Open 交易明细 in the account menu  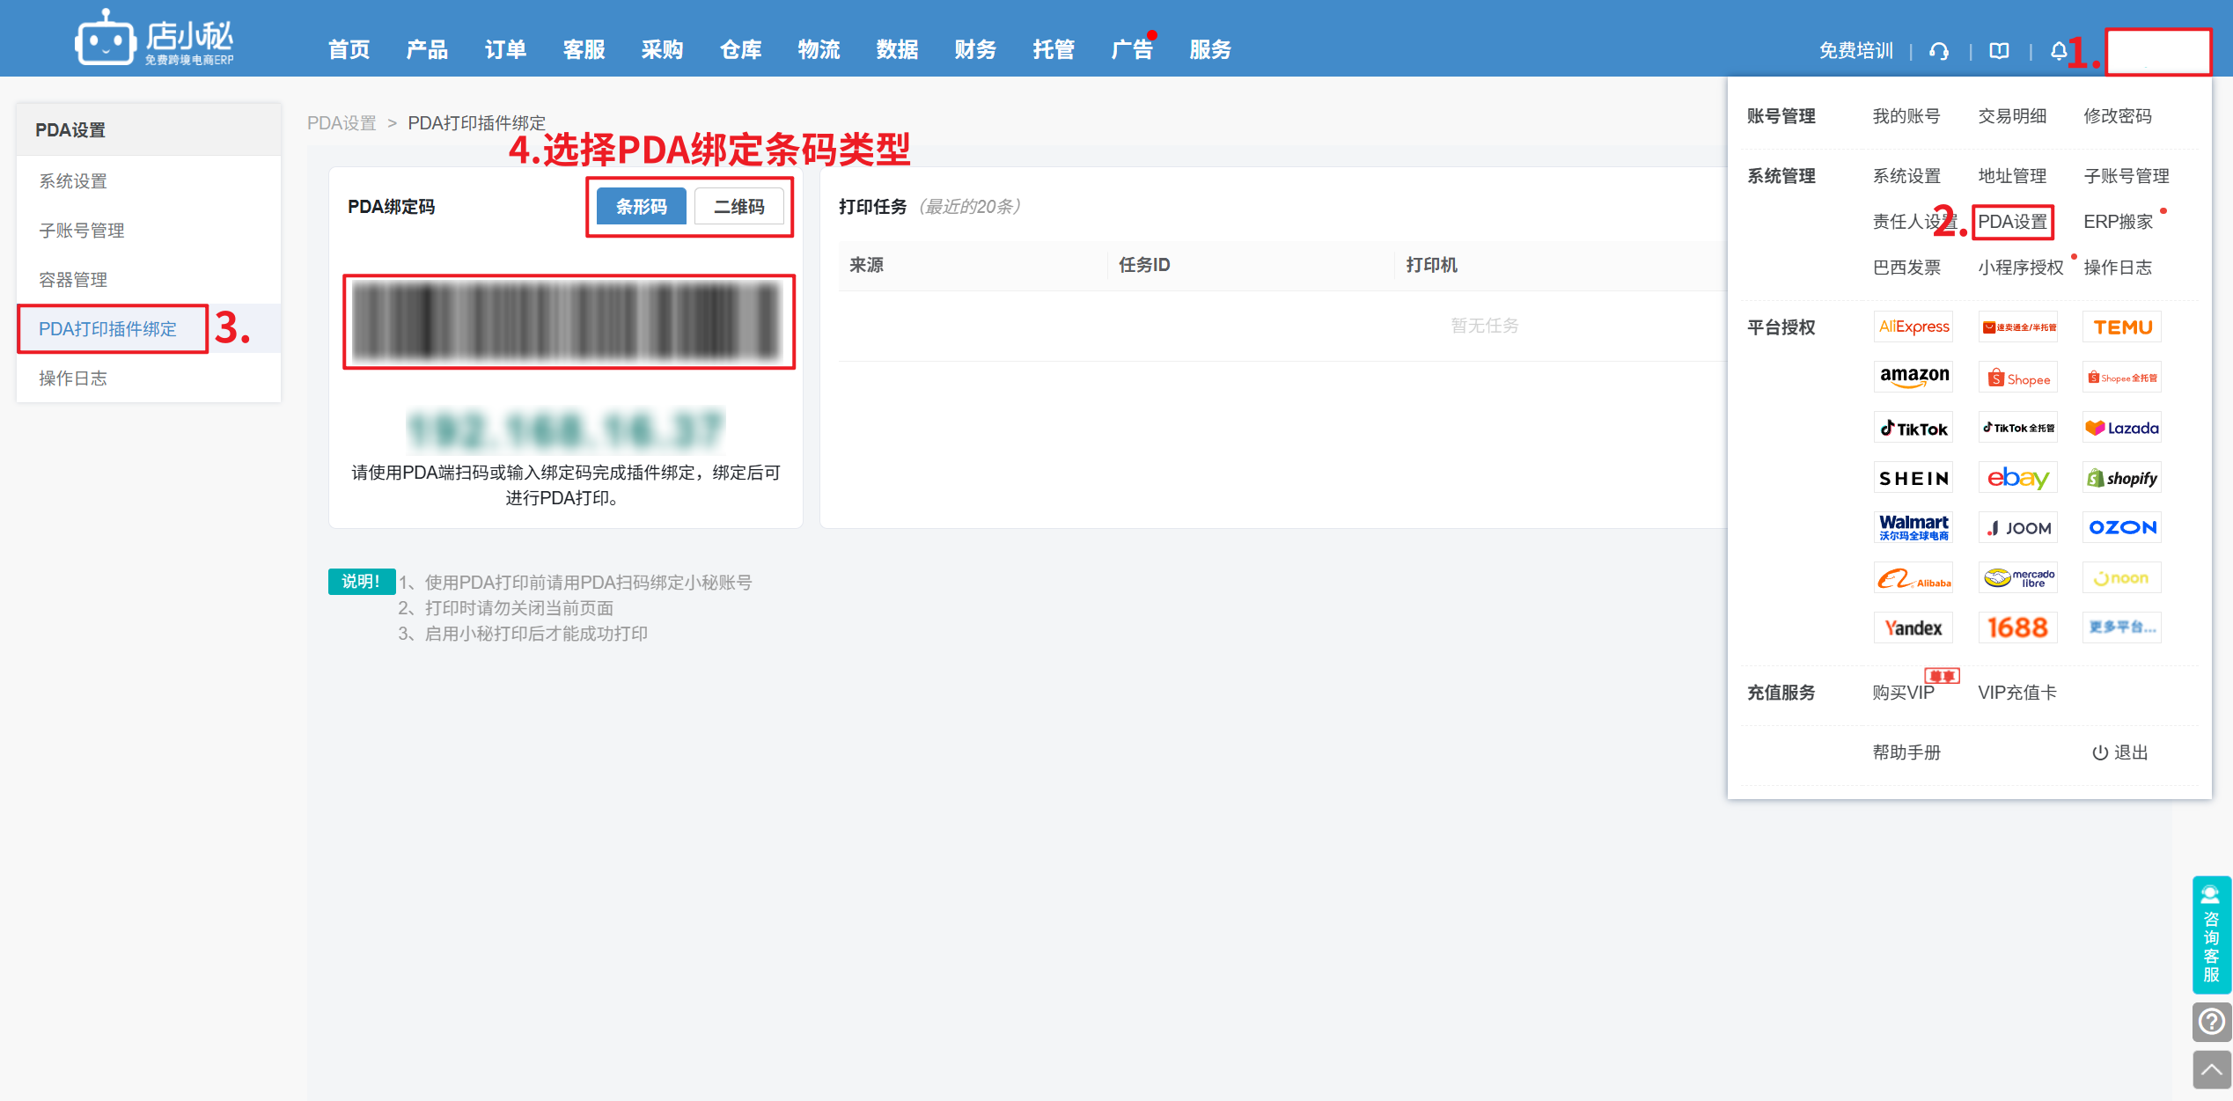coord(2012,116)
